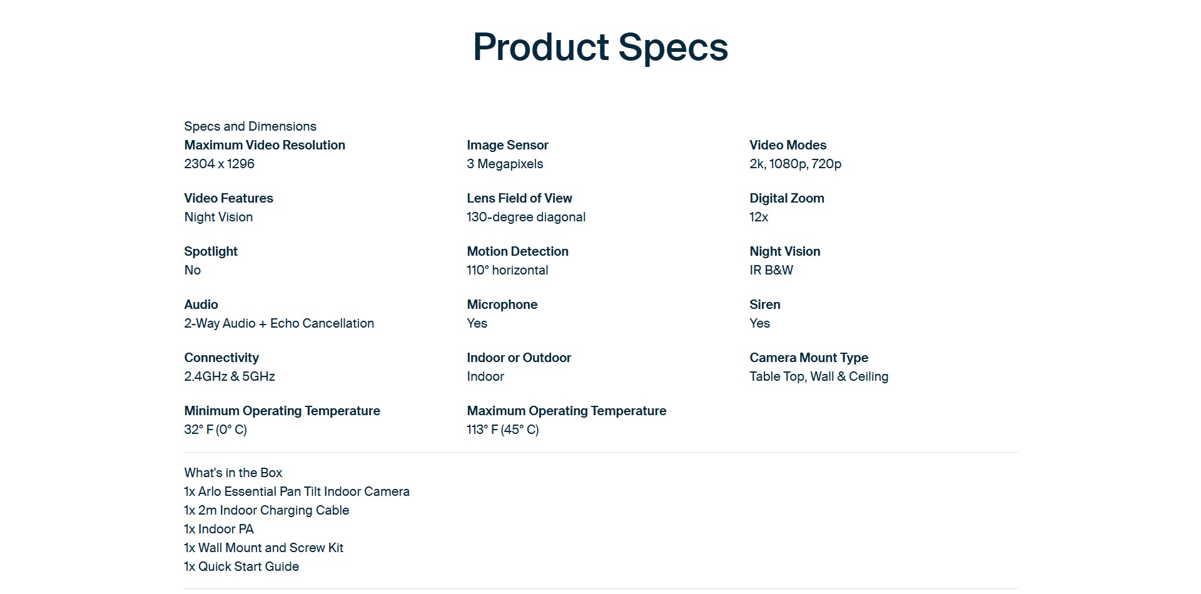1201x594 pixels.
Task: Click the 130-degree diagonal value
Action: (526, 217)
